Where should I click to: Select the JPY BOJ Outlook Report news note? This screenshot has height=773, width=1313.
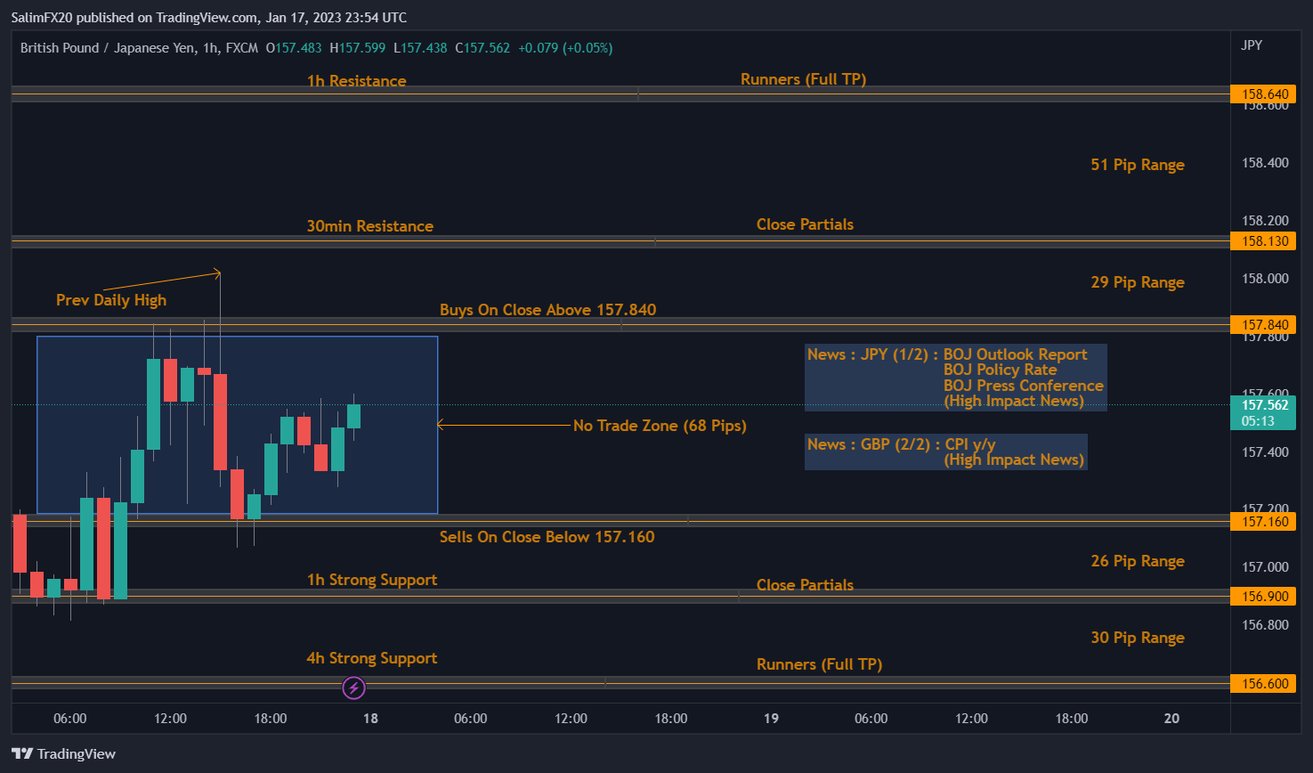tap(955, 378)
